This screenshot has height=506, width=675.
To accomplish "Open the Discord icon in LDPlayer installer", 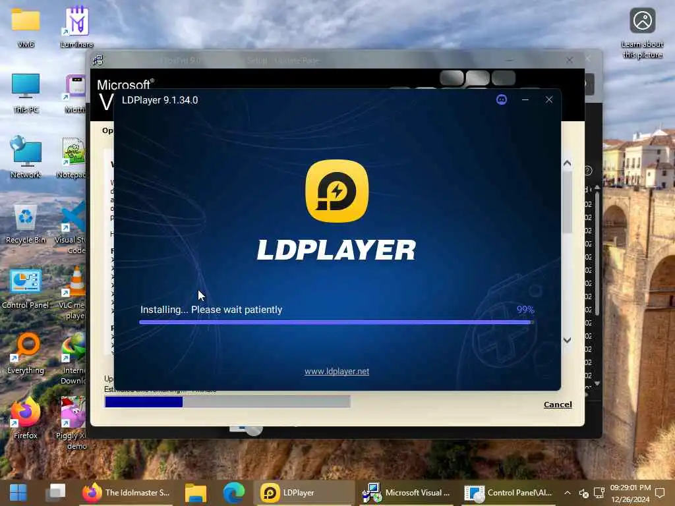I will [502, 100].
